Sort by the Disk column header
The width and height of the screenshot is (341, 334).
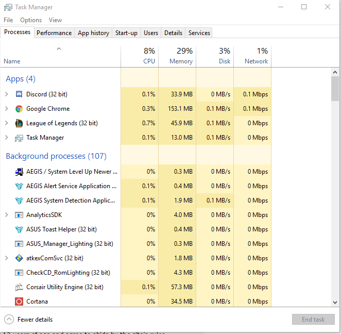coord(215,56)
